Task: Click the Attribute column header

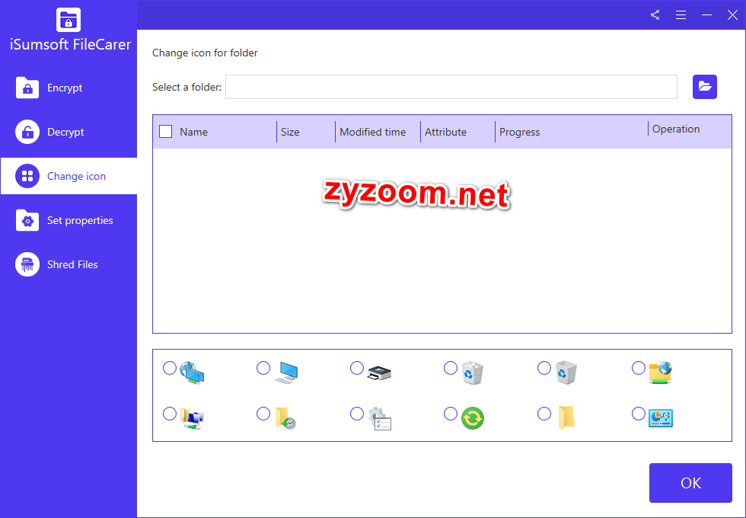Action: pos(445,132)
